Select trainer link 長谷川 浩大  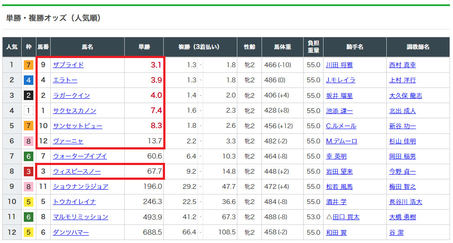(405, 202)
